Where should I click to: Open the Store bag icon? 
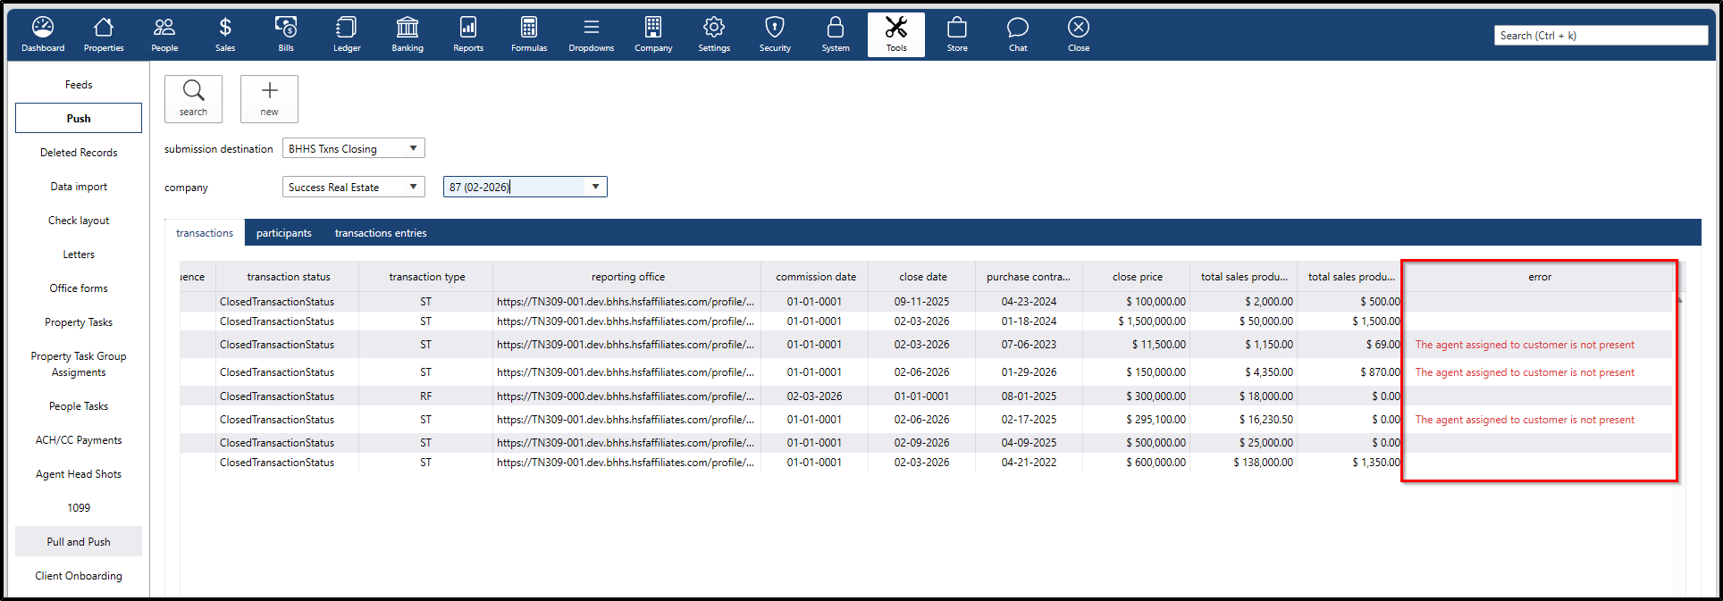pos(957,35)
